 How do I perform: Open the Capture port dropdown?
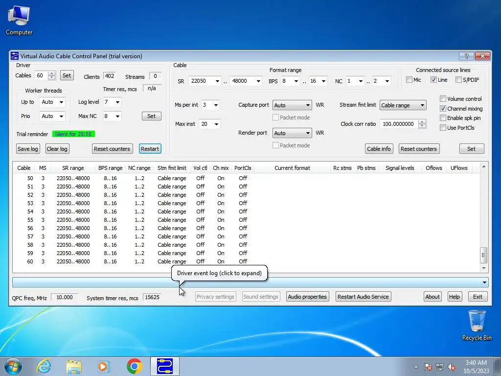(292, 105)
